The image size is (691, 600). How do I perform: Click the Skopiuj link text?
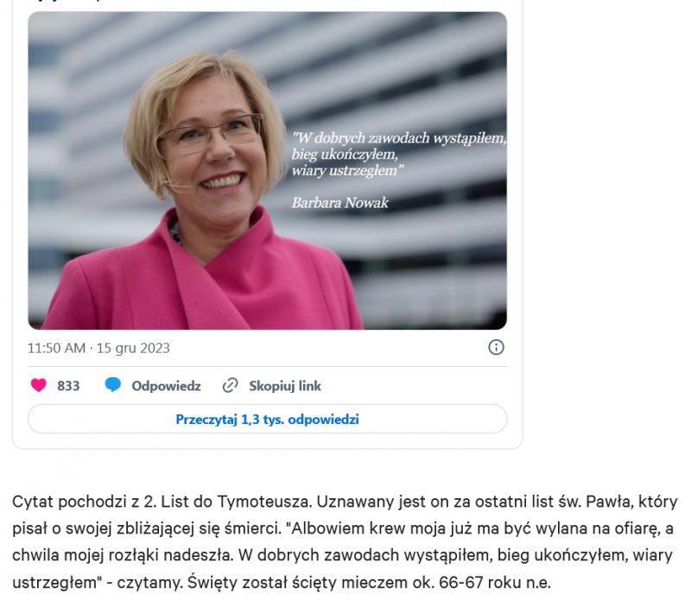pos(285,386)
